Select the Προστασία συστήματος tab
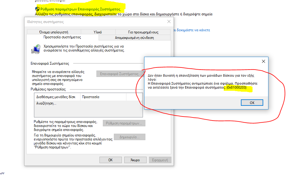307x180 pixels. tap(62, 37)
